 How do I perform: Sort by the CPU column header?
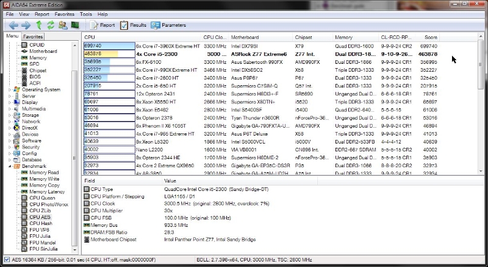142,37
